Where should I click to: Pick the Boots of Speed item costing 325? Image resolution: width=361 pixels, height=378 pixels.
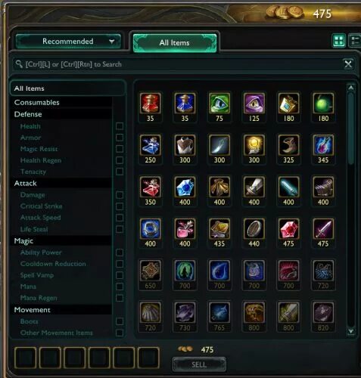coord(288,145)
